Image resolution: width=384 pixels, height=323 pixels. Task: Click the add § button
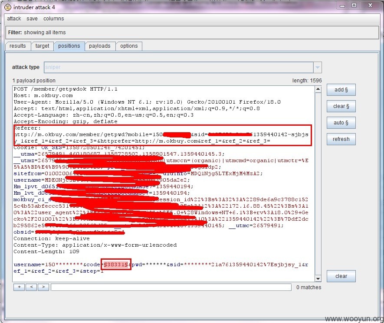pos(341,90)
